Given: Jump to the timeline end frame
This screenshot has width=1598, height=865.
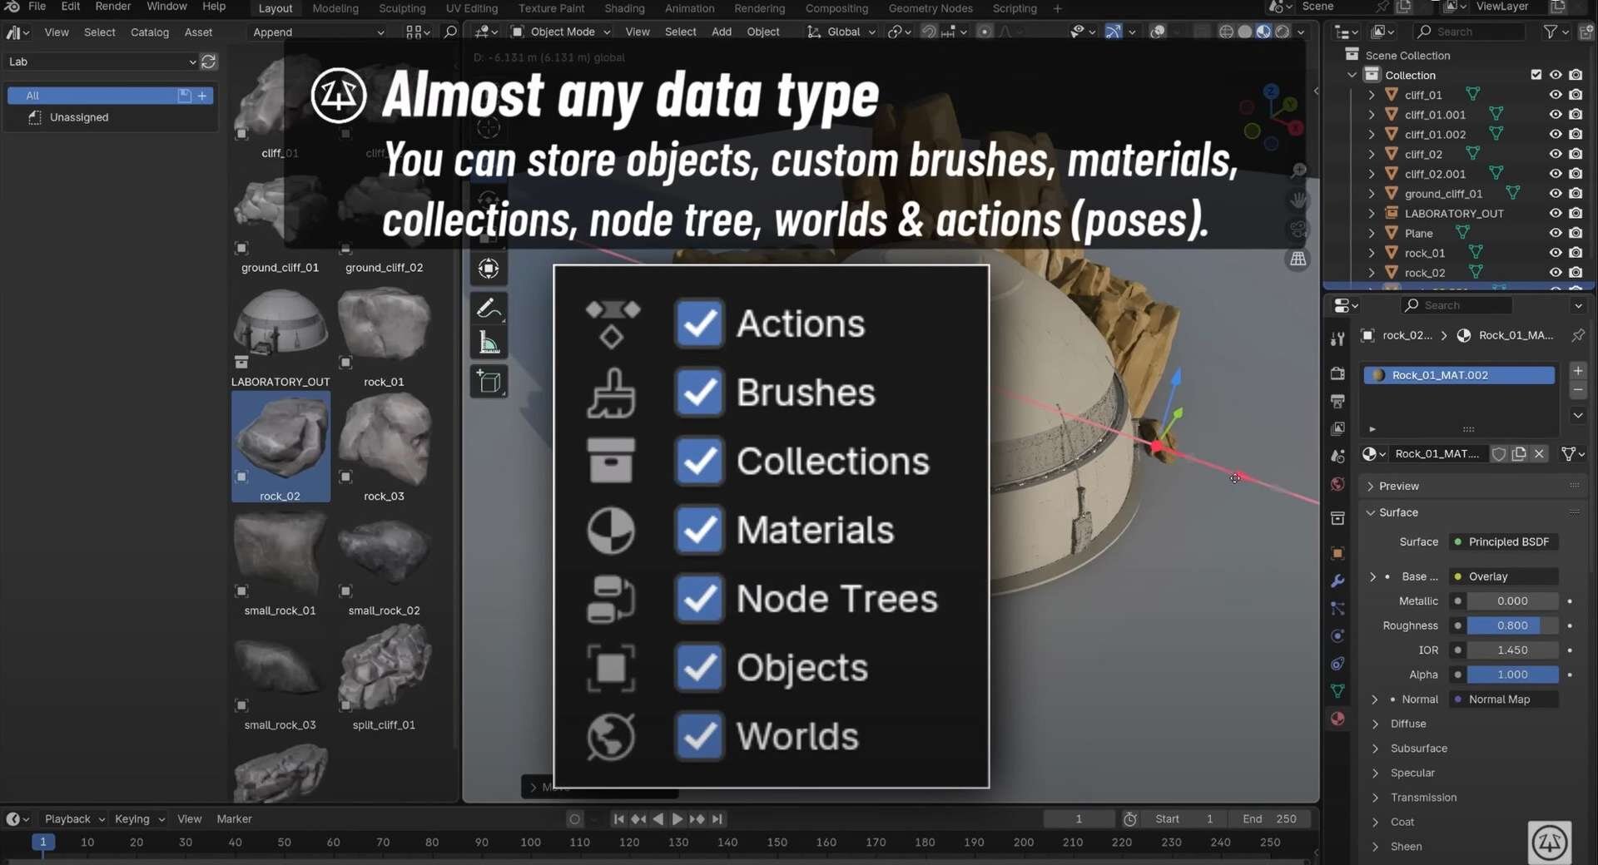Looking at the screenshot, I should [x=717, y=819].
